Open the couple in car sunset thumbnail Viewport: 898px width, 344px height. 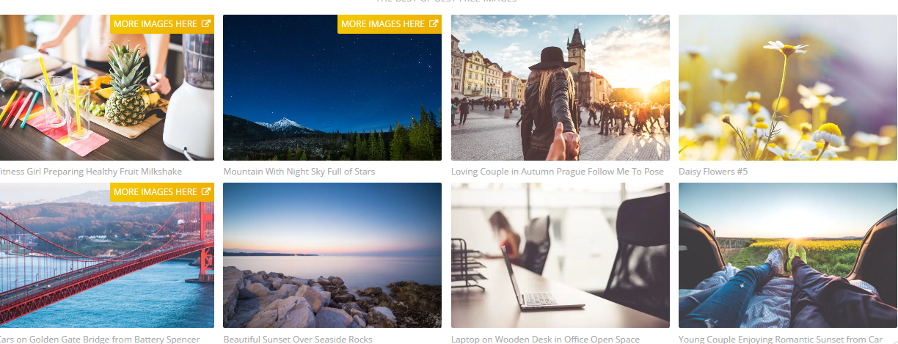point(788,255)
